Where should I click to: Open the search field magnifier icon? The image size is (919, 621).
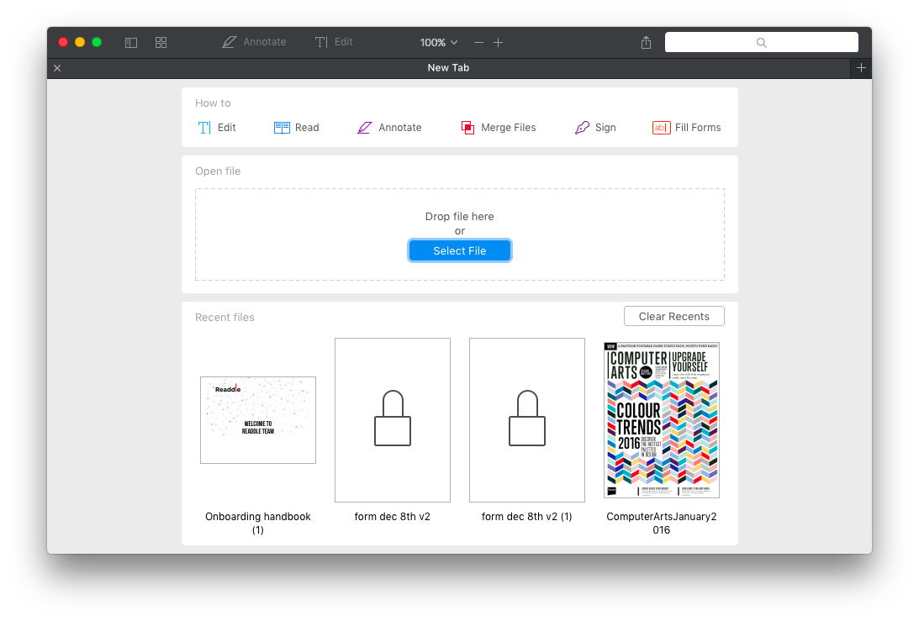(x=761, y=42)
